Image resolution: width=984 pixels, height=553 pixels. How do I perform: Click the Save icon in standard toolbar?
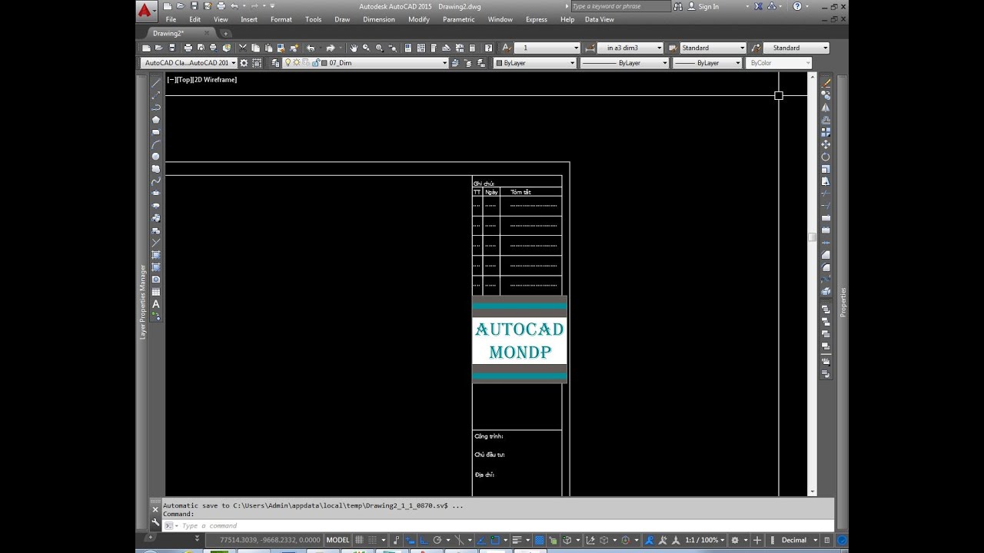(x=172, y=48)
